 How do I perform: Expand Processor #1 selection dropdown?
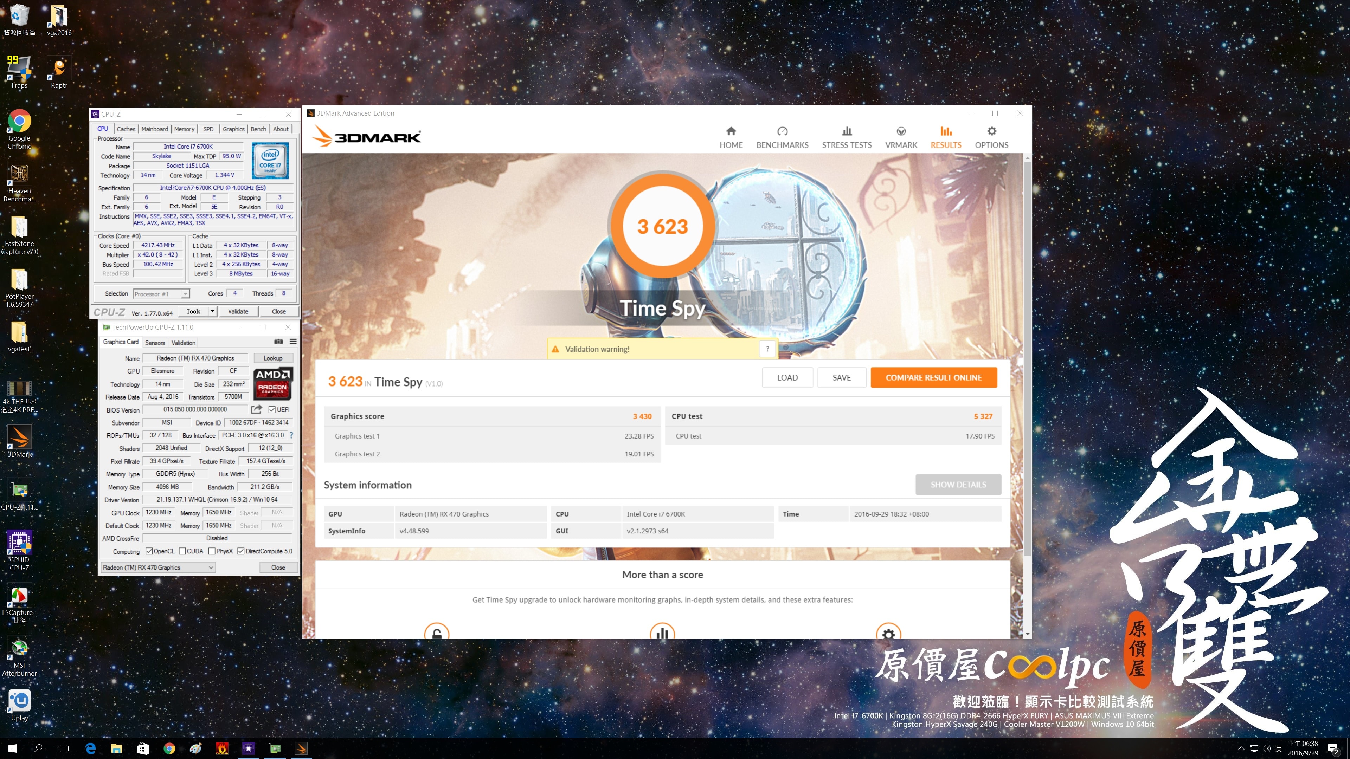[185, 294]
